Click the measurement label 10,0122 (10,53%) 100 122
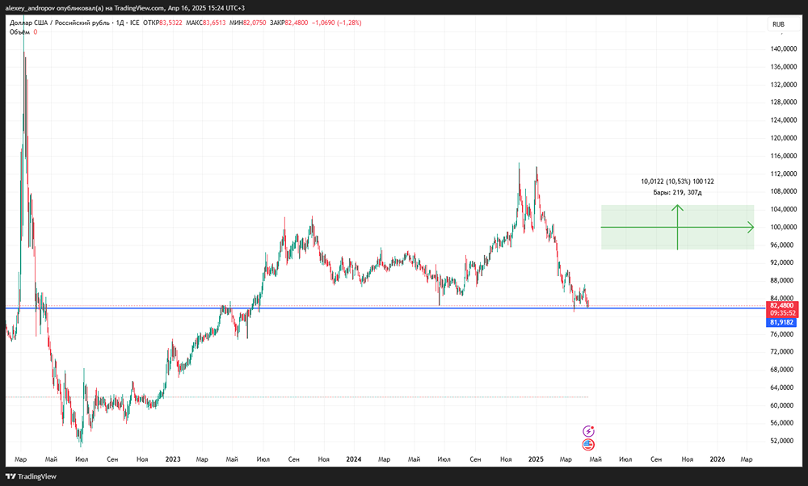This screenshot has height=486, width=808. [x=677, y=181]
